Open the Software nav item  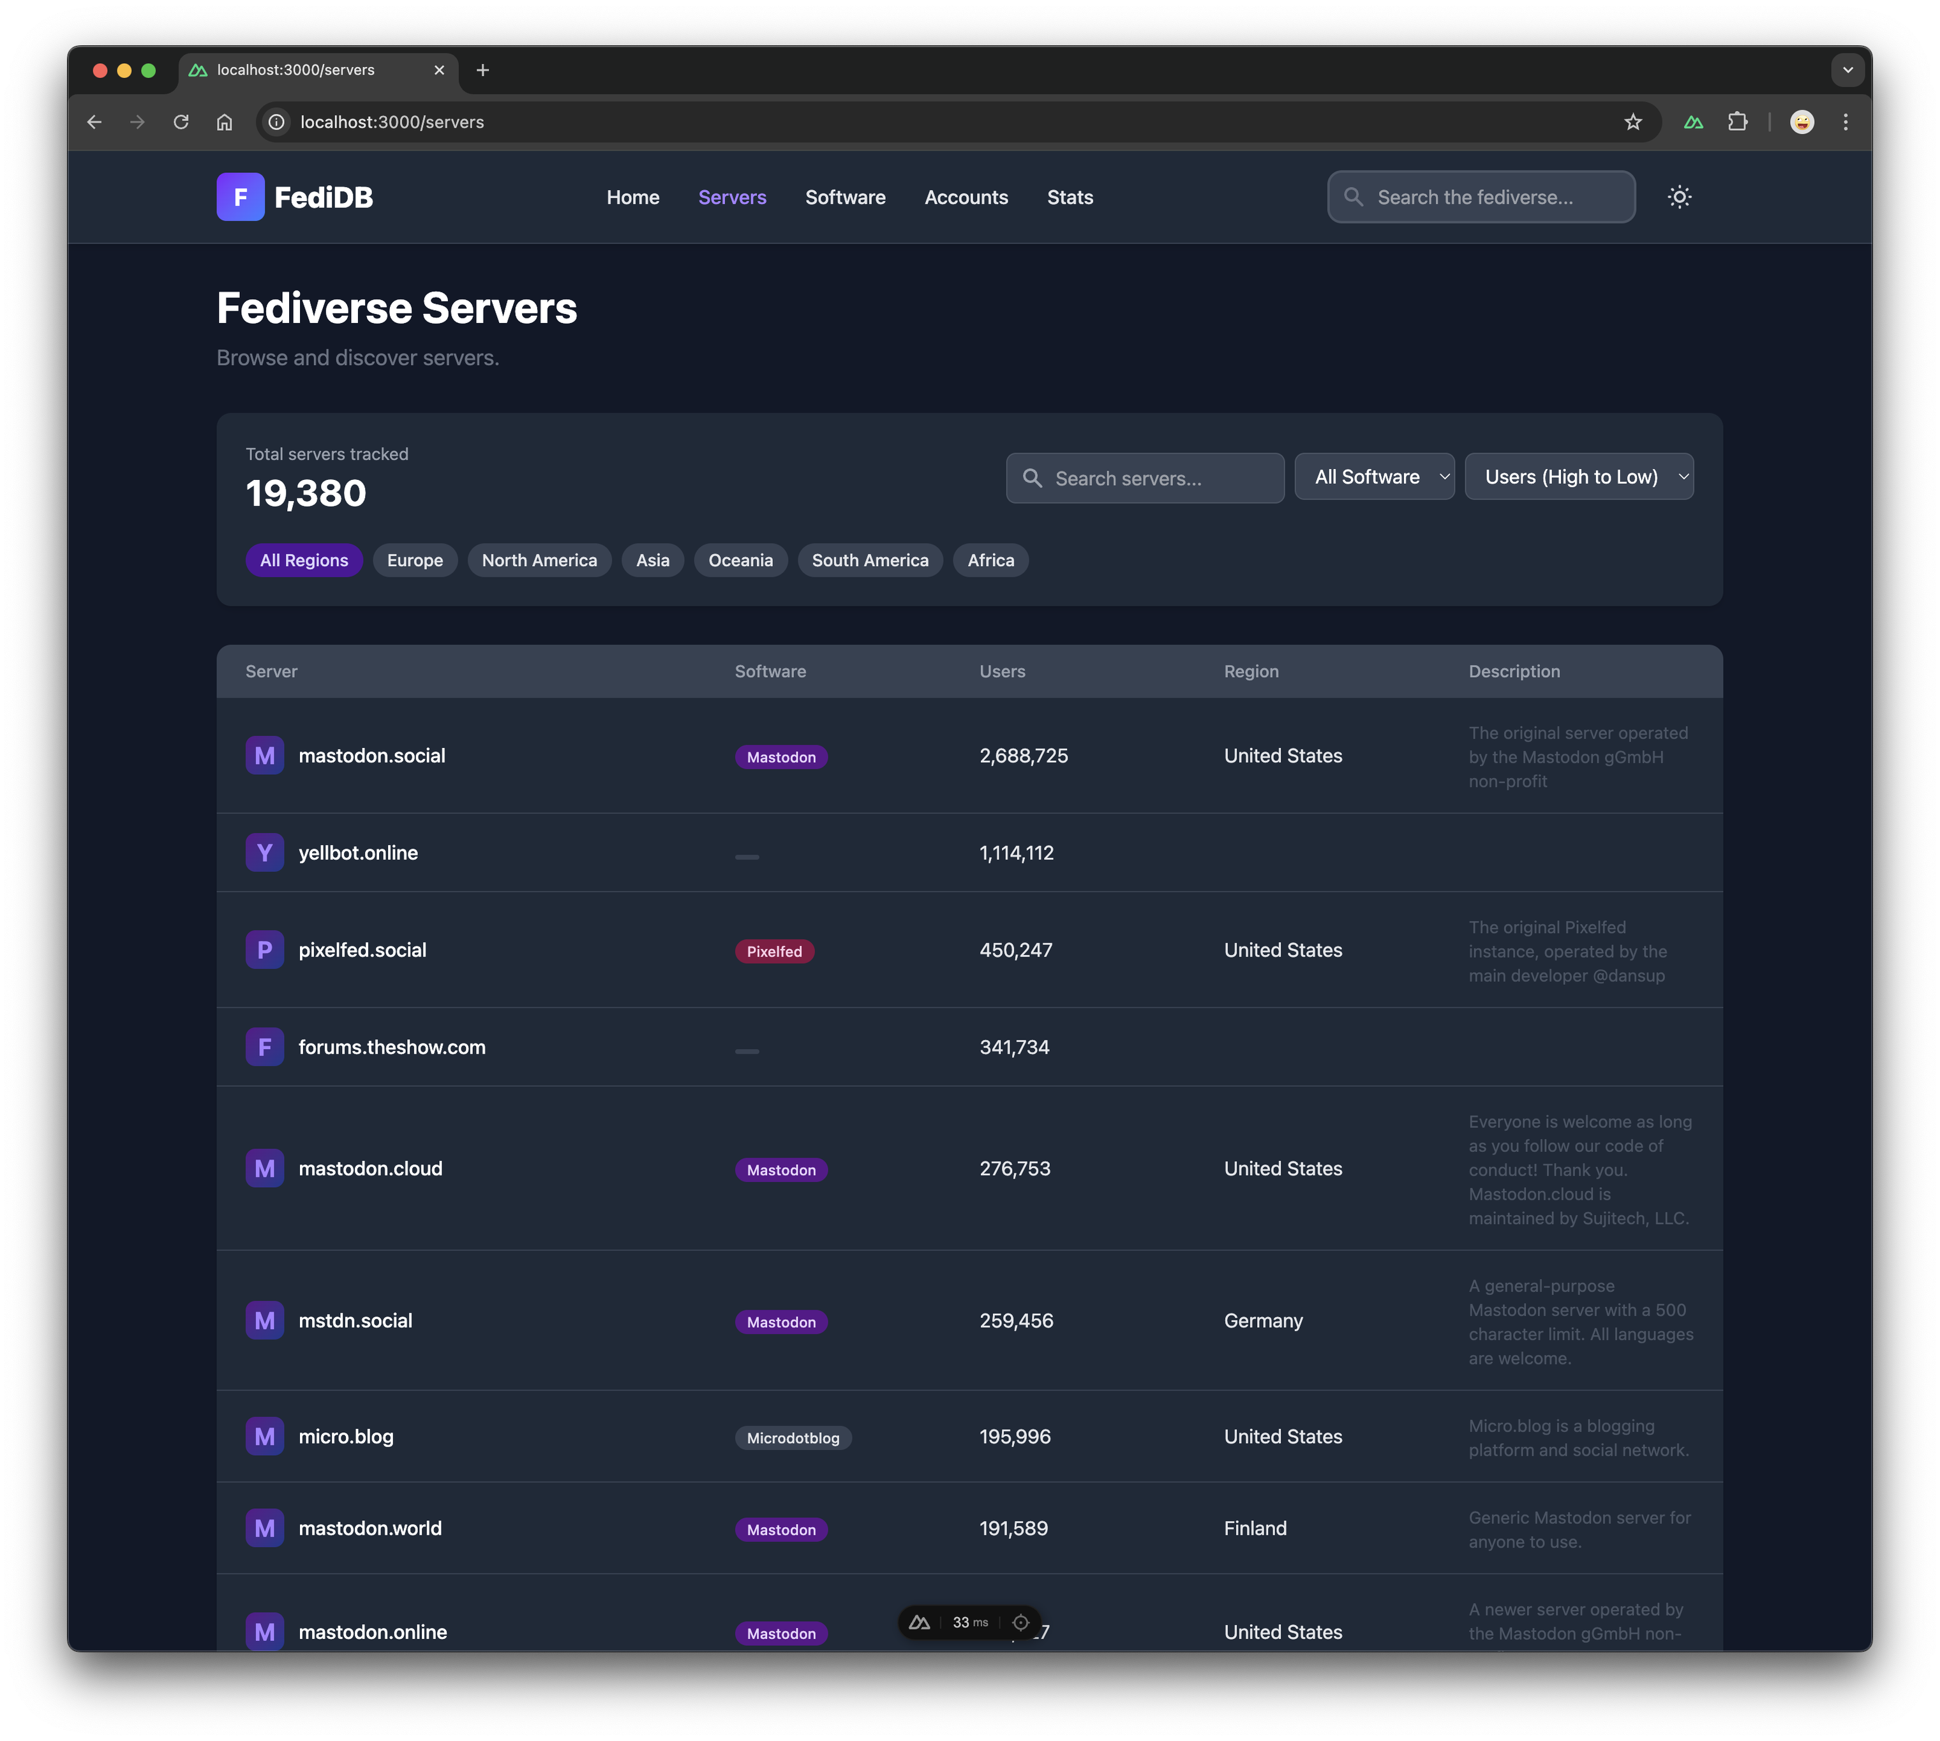[x=846, y=197]
